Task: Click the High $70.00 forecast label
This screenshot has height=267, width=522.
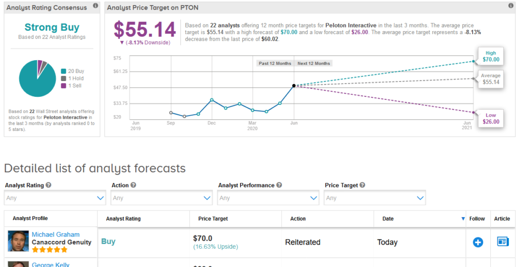Action: (491, 56)
